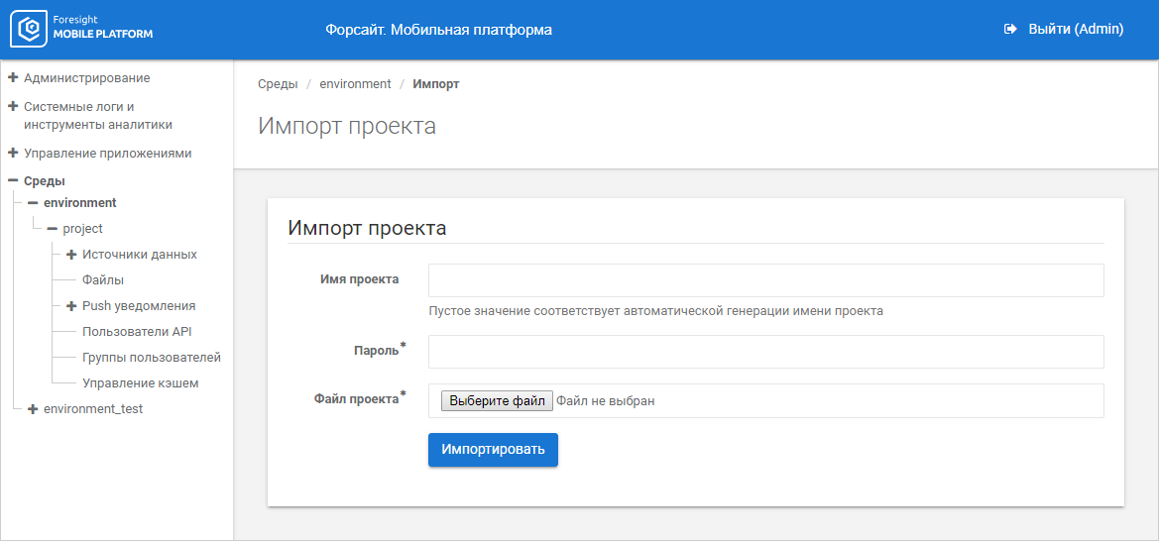The image size is (1159, 541).
Task: Click the Среды breadcrumb link
Action: (278, 84)
